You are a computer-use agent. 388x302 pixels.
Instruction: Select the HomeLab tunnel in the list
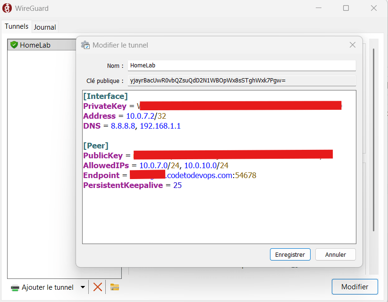35,45
